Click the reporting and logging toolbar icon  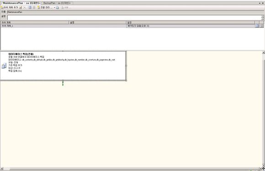pyautogui.click(x=58, y=8)
